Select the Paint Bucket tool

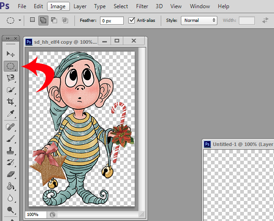pyautogui.click(x=11, y=186)
